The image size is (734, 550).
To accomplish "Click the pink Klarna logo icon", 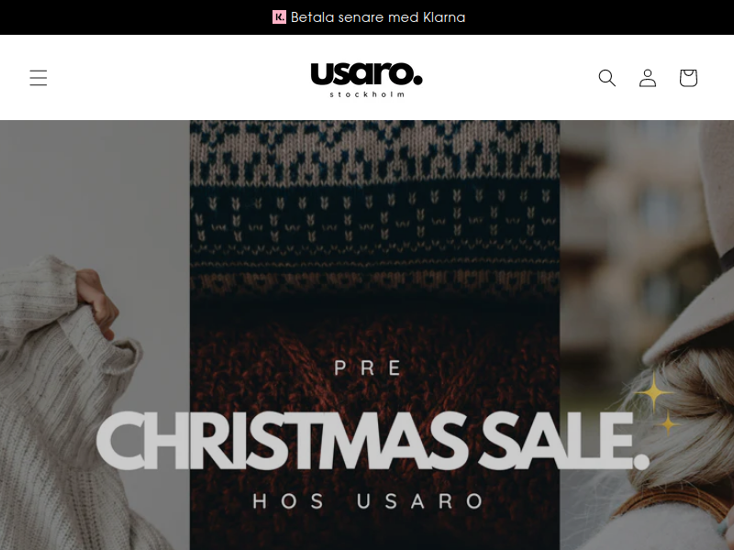I will pos(279,17).
